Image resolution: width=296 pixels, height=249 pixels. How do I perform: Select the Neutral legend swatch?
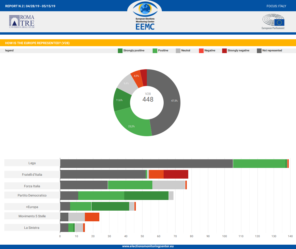click(x=178, y=50)
